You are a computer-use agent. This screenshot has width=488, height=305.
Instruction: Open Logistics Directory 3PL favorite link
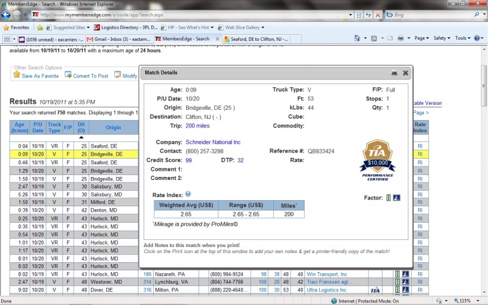(x=126, y=27)
